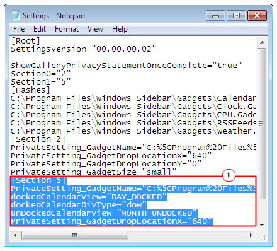
Task: Click the Notepad icon in title bar
Action: (x=16, y=15)
